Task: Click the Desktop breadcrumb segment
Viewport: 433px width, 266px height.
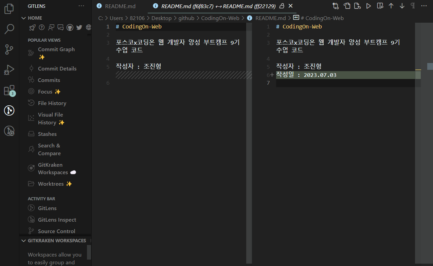Action: [161, 18]
